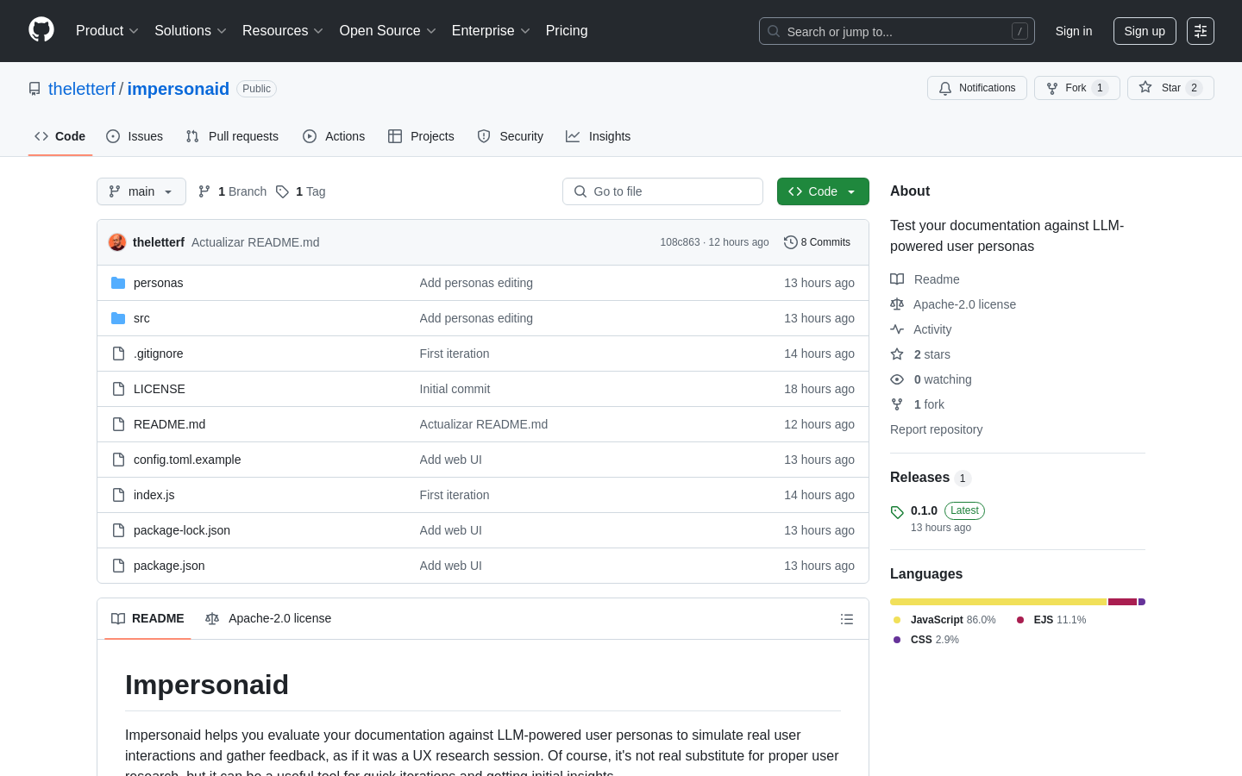This screenshot has height=776, width=1242.
Task: Open commit hash 108c863
Action: point(680,242)
